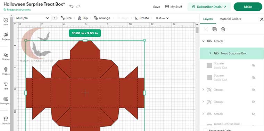
Task: Toggle visibility of the hidden Attach layer
Action: (x=253, y=114)
